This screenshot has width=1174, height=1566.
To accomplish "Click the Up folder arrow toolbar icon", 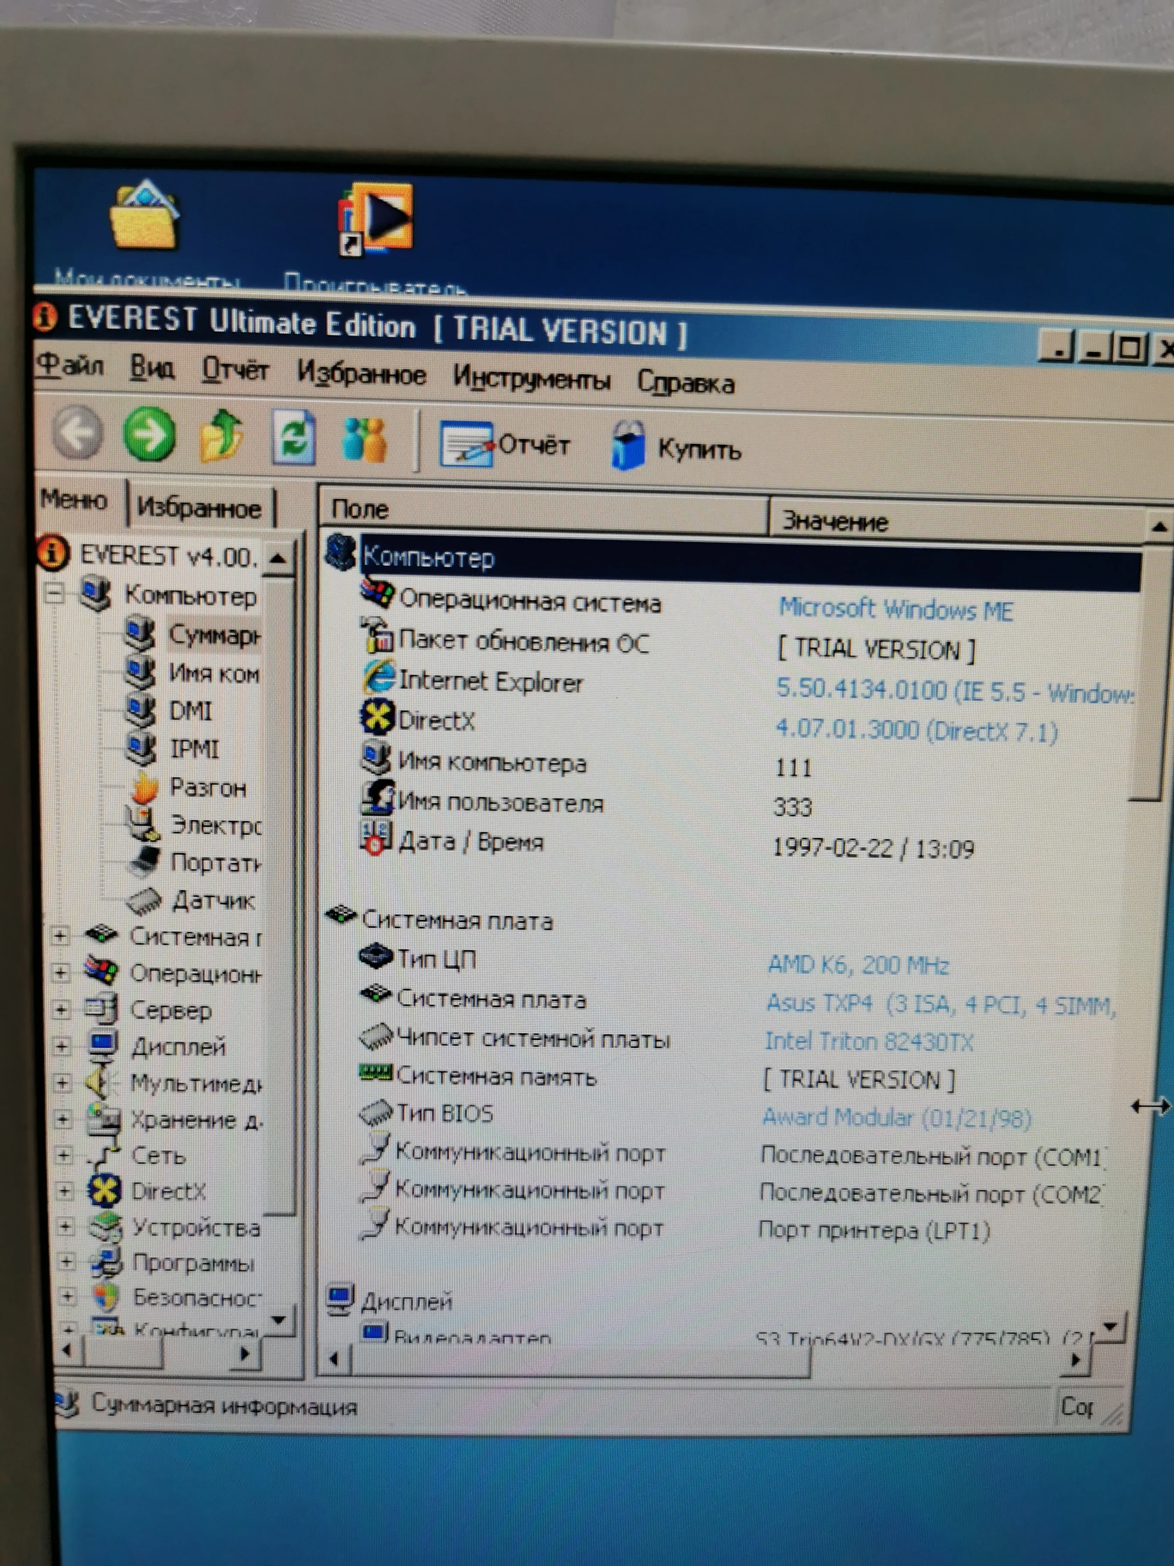I will [x=221, y=436].
